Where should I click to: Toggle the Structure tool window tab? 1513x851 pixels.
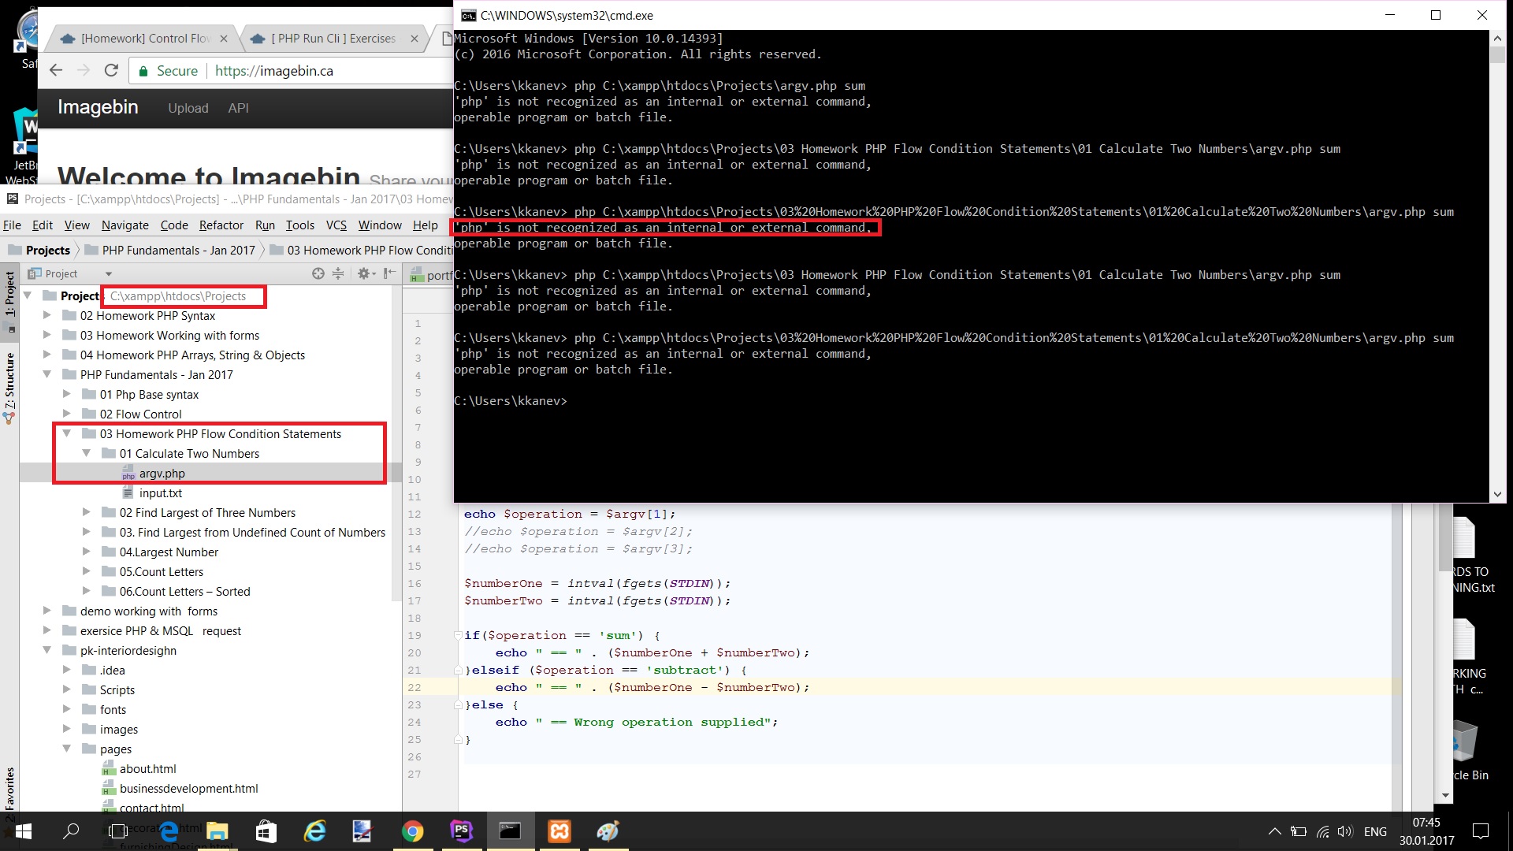click(9, 386)
